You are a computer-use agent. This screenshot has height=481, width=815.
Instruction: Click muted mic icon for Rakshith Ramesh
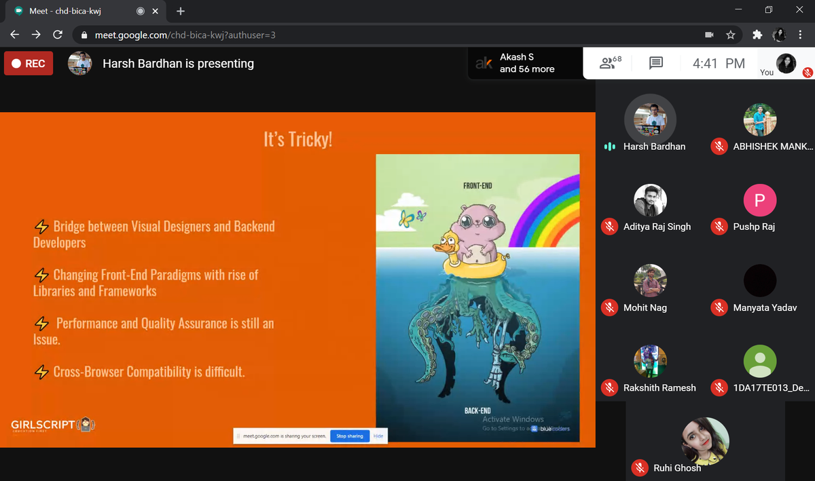tap(609, 388)
